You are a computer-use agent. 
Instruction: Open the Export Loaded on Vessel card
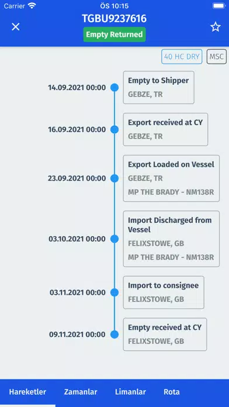171,178
